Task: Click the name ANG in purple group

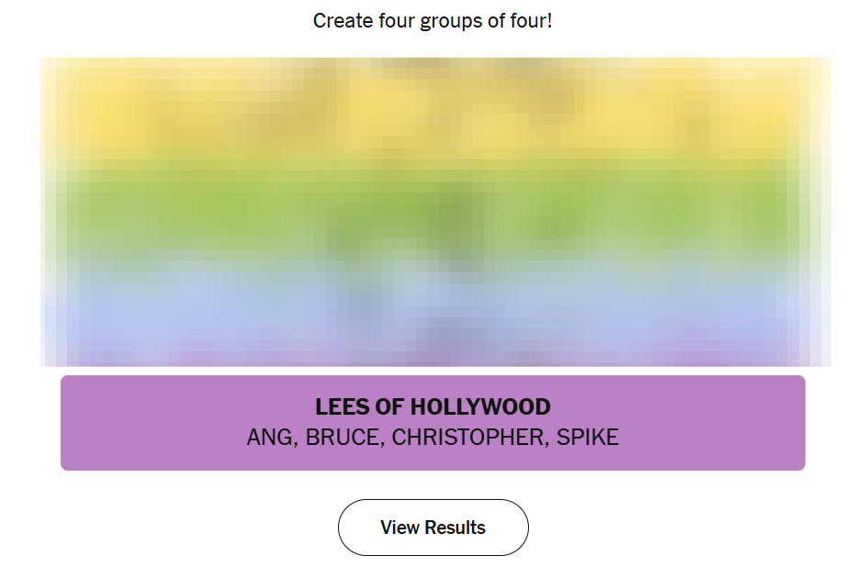Action: [270, 438]
